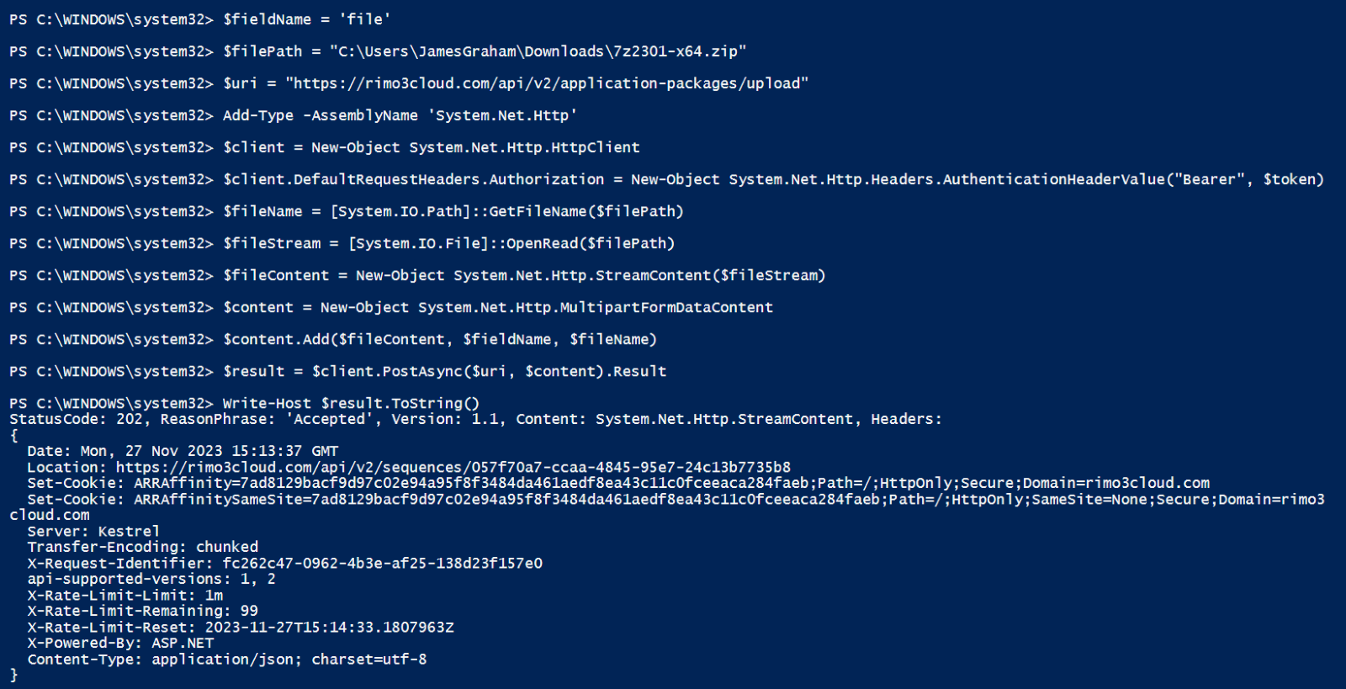Click the Write-Host $result.ToString() command
The height and width of the screenshot is (689, 1346).
click(x=351, y=403)
